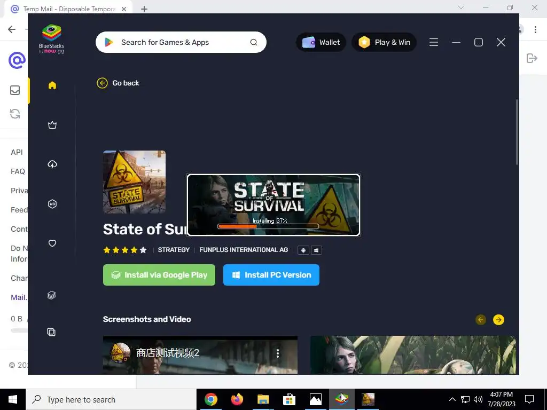
Task: Go back to previous page
Action: (x=118, y=83)
